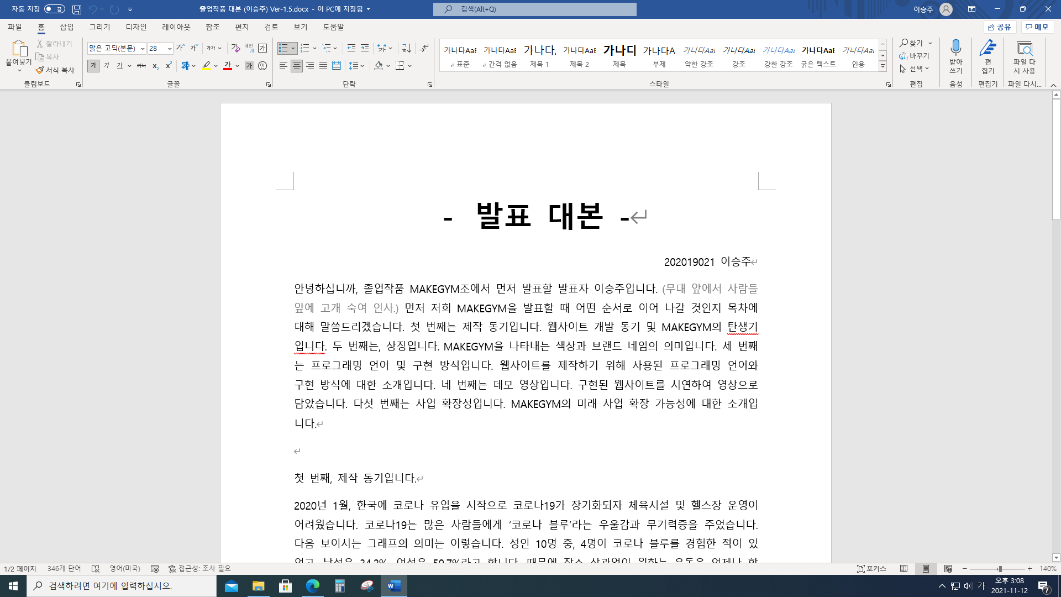Open the font name dropdown
The height and width of the screenshot is (597, 1061).
[142, 48]
